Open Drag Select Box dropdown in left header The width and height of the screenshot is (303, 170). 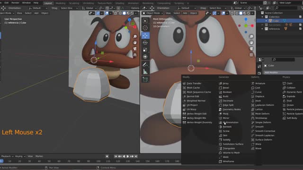click(69, 8)
